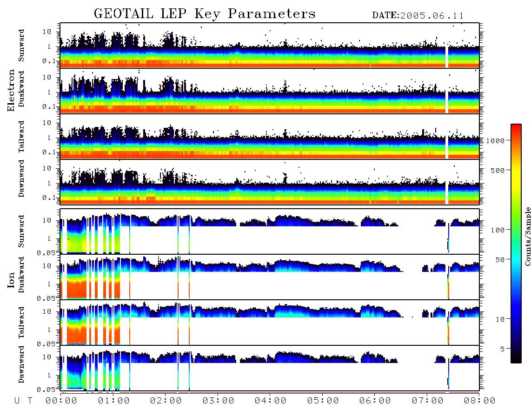This screenshot has height=409, width=531.
Task: Click the 100 colorbar tick label
Action: point(498,230)
